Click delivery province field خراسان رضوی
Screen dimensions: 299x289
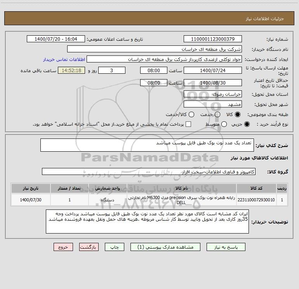point(213,94)
